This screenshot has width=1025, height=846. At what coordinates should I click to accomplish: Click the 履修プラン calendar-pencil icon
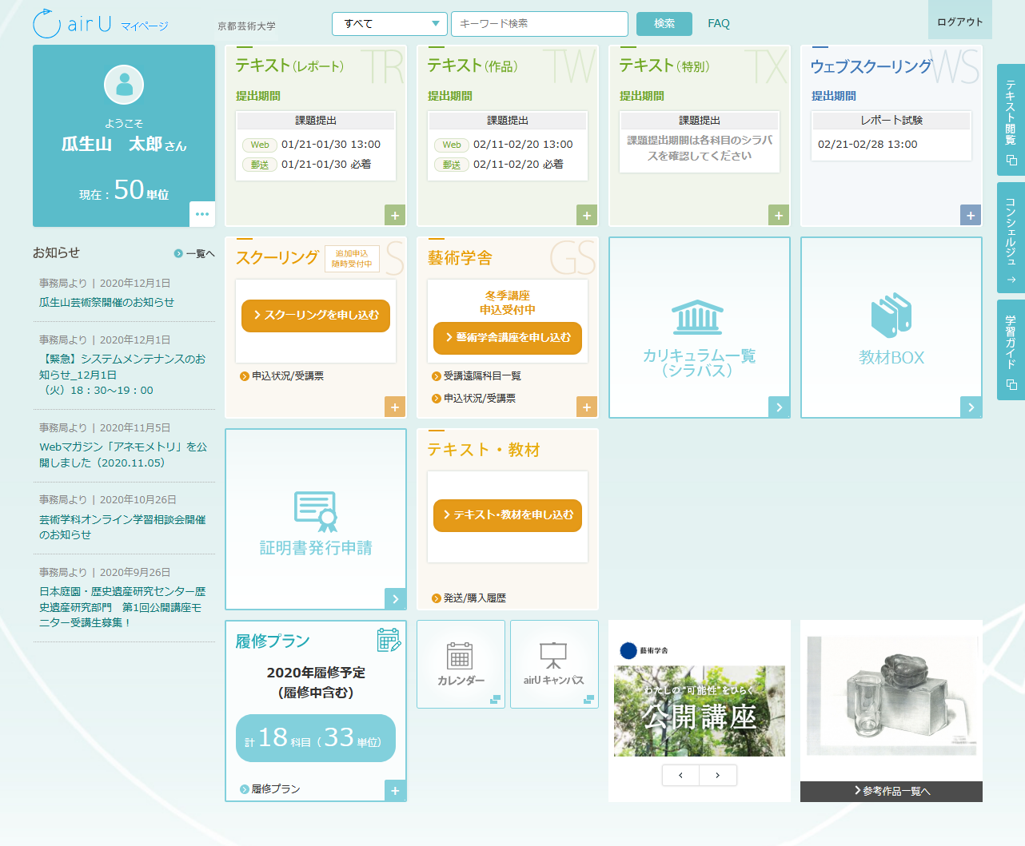389,640
